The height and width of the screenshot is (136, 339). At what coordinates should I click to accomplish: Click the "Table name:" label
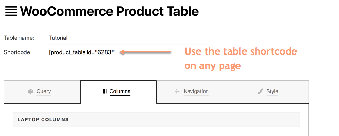click(19, 38)
